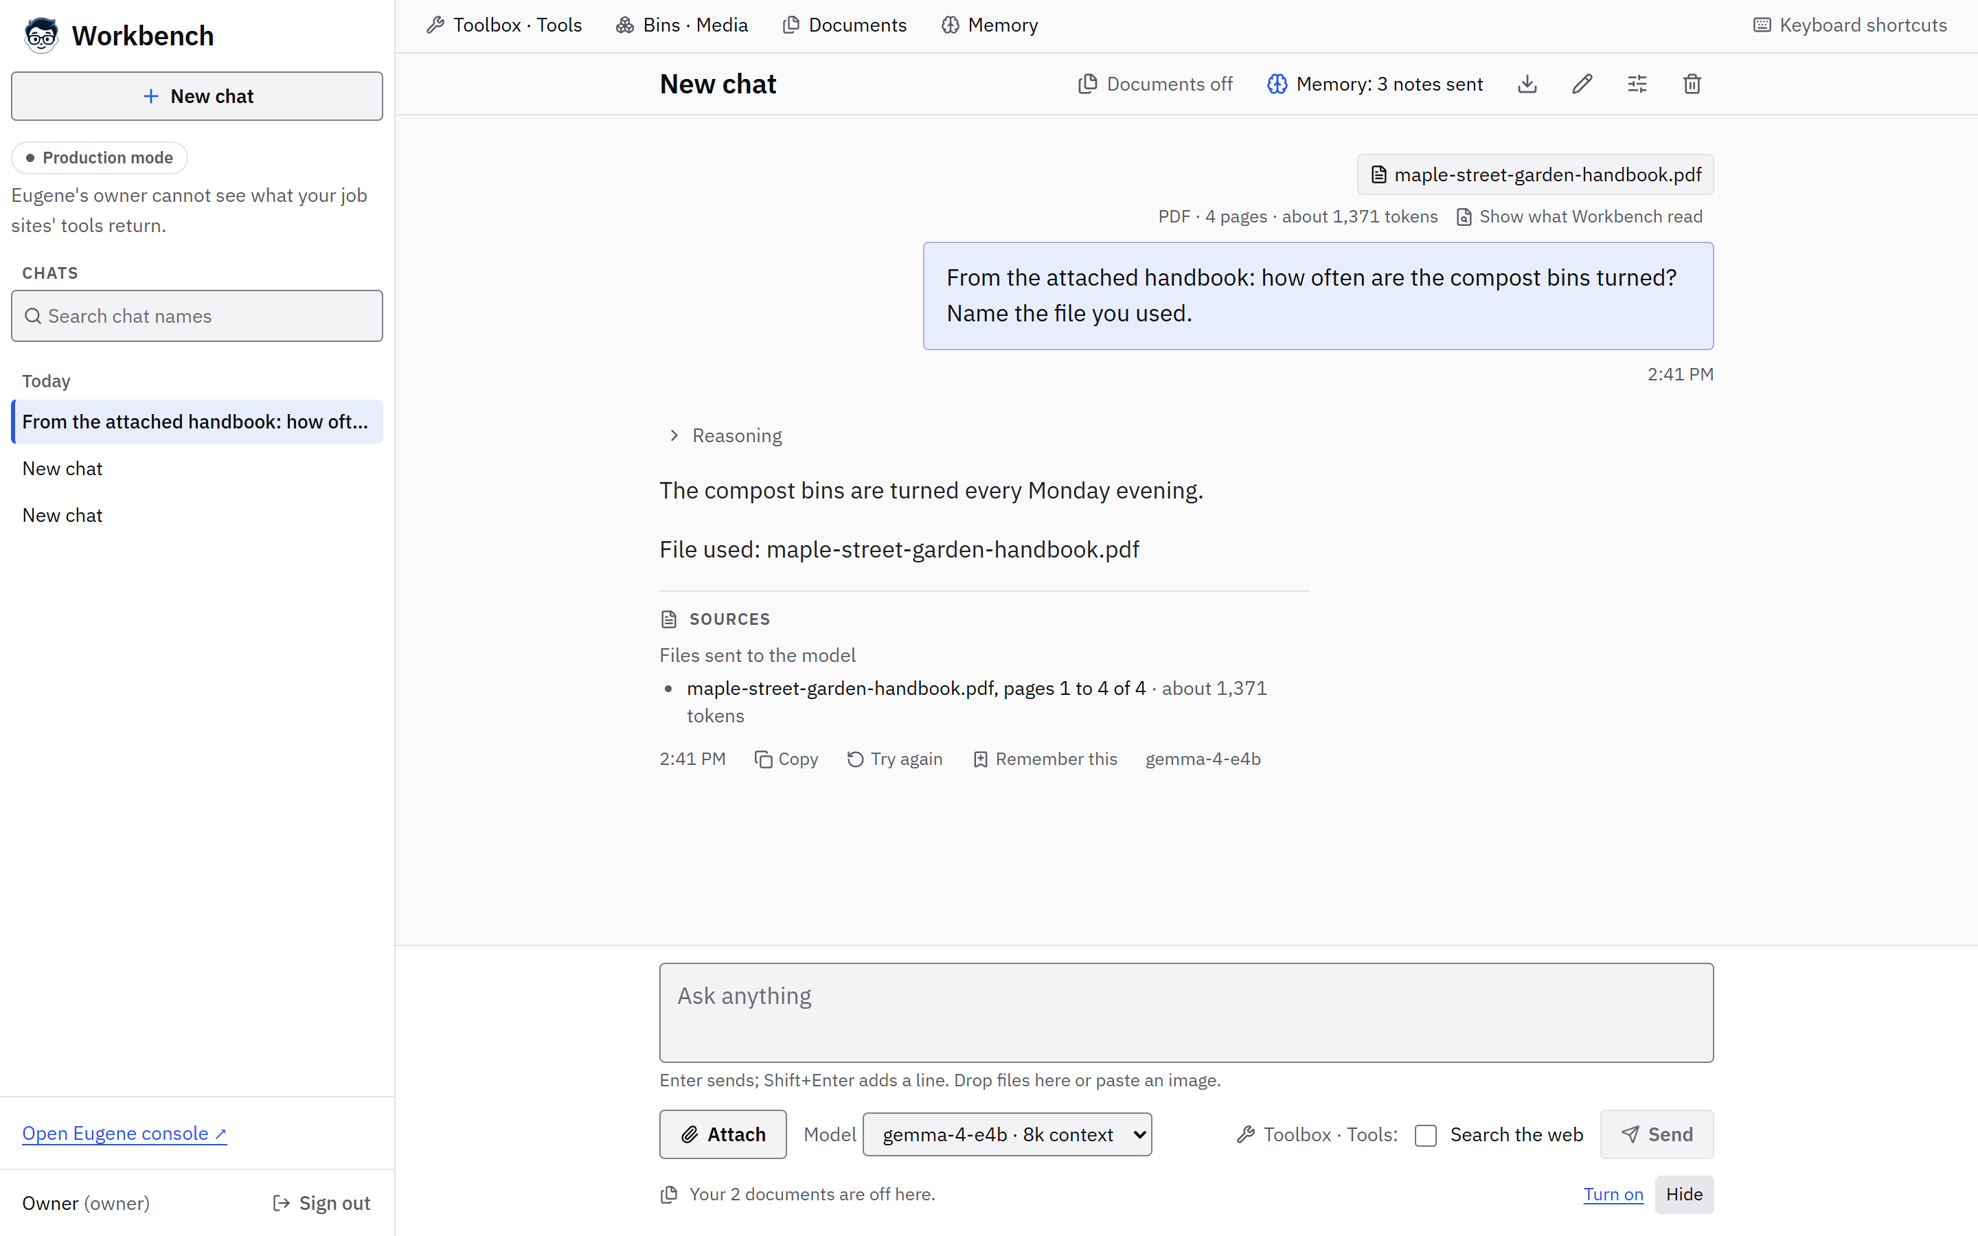
Task: Click Keyboard shortcuts at top right
Action: [1850, 25]
